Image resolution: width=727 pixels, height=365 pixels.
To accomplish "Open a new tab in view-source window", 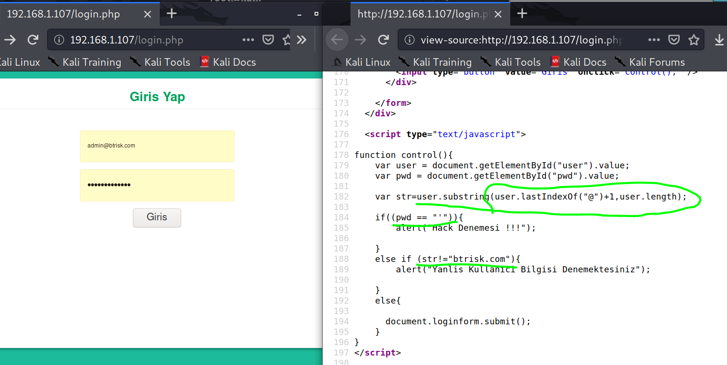I will [522, 14].
